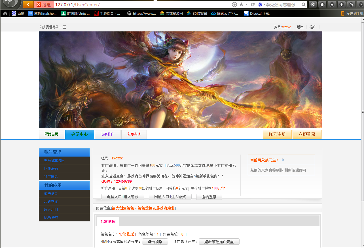Click the downloads arrow toolbar icon
The width and height of the screenshot is (364, 248).
click(x=342, y=5)
